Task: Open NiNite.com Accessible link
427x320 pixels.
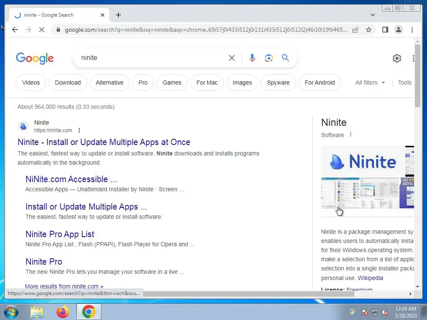Action: [71, 179]
